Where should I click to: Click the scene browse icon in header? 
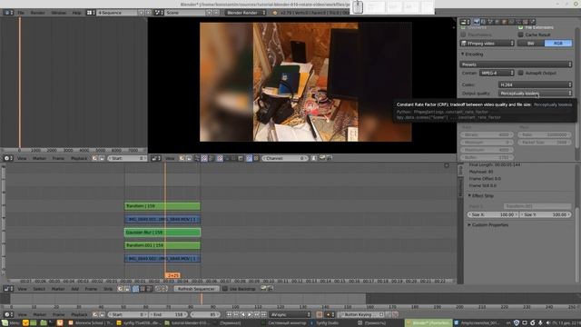point(159,13)
